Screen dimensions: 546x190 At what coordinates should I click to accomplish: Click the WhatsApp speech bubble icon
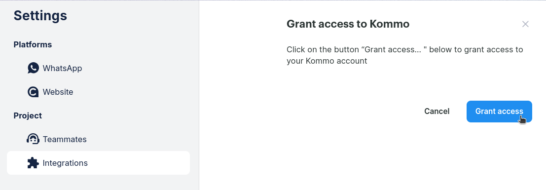click(x=33, y=68)
